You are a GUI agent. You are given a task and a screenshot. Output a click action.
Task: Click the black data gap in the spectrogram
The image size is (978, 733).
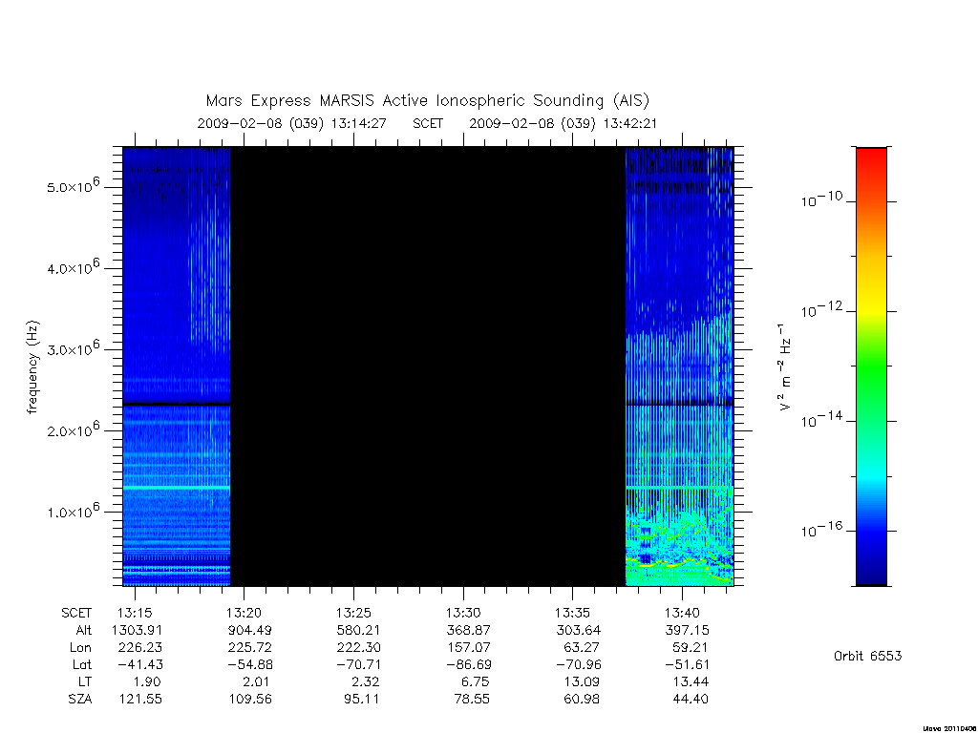pos(428,366)
